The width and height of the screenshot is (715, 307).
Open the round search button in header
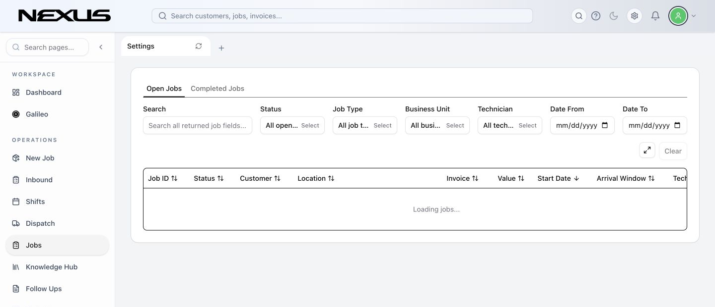(579, 16)
